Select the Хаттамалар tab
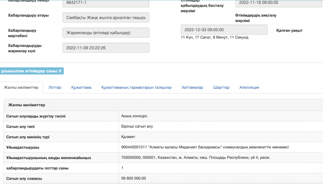323x184 pixels. click(192, 87)
